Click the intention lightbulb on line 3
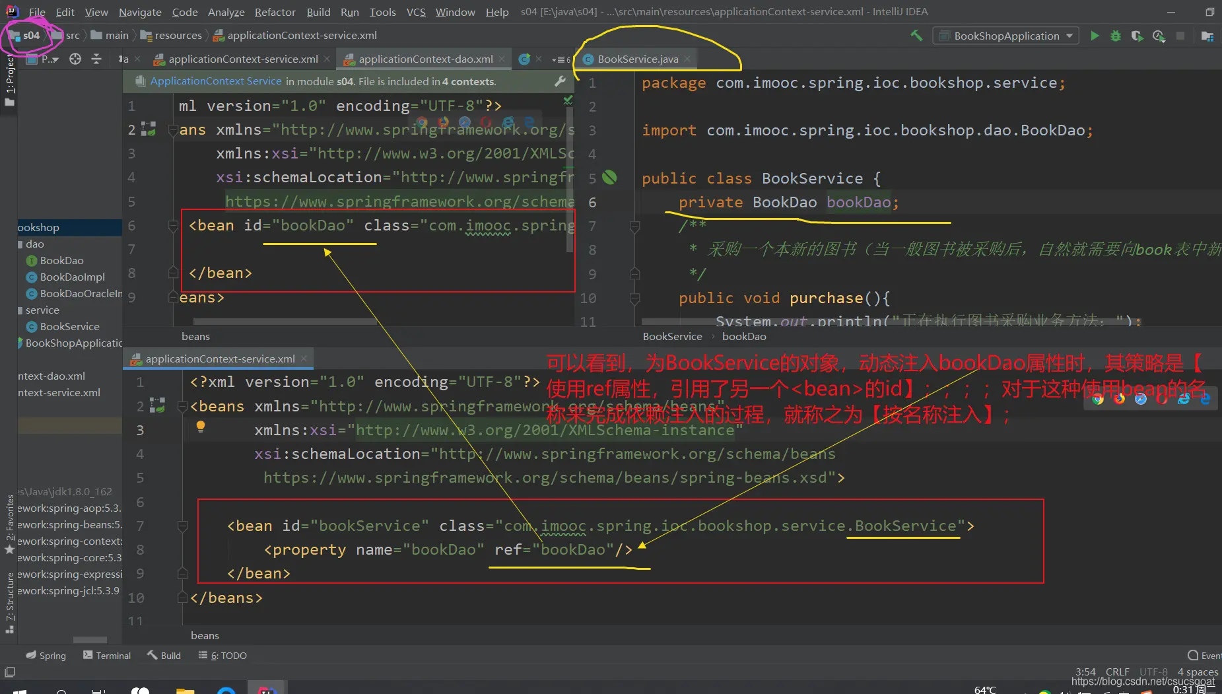Viewport: 1222px width, 694px height. 201,427
